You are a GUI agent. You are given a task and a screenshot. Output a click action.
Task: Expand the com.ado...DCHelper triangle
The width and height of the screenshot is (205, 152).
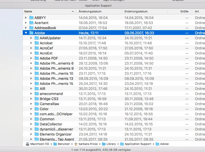click(x=31, y=114)
